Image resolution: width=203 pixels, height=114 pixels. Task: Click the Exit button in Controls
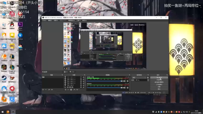(159, 89)
